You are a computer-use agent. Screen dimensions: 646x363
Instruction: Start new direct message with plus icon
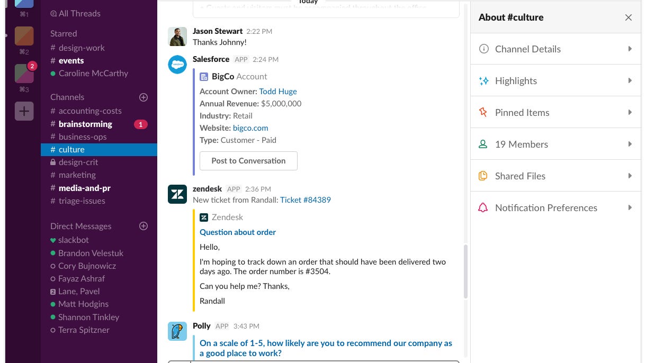(143, 226)
